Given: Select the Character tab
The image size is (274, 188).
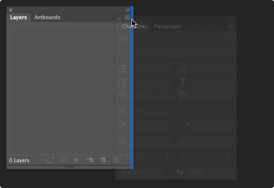Looking at the screenshot, I should tap(134, 27).
